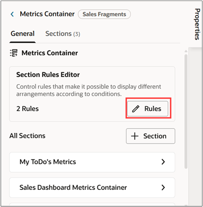203x207 pixels.
Task: Click the vertical scrollbar thumb
Action: [186, 111]
